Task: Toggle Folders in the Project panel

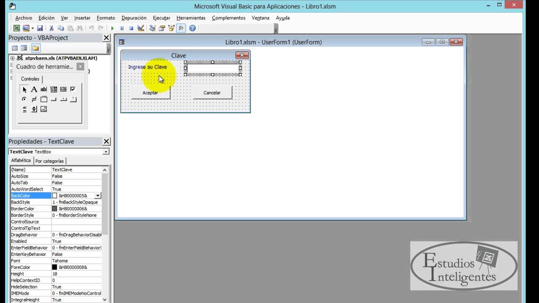Action: (x=35, y=48)
